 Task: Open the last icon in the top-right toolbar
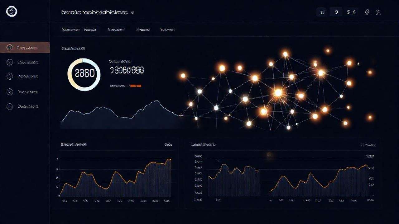[378, 12]
